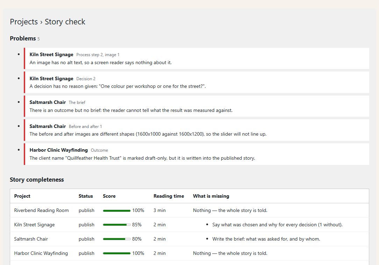Select the message about before and after image shapes

148,134
